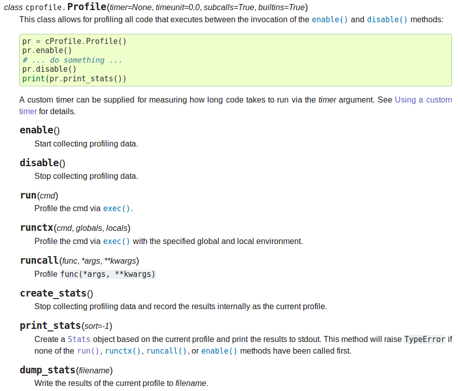Click the 'subcalls=True' parameter in signature
This screenshot has height=391, width=458.
point(229,7)
